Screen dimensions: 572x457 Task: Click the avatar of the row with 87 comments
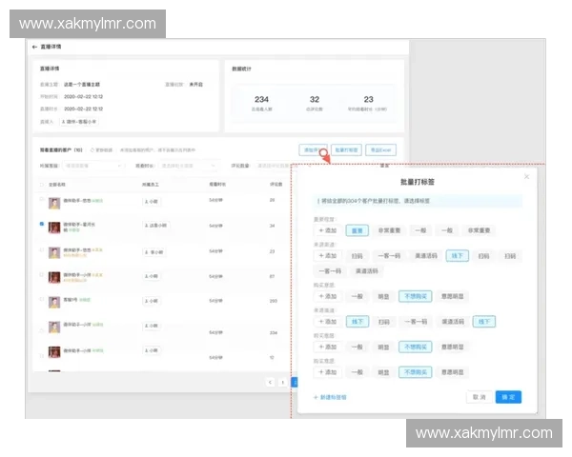point(54,278)
